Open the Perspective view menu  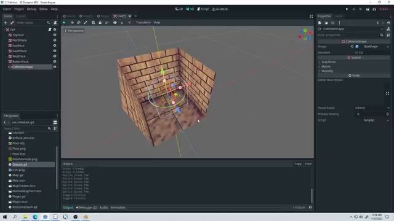74,31
